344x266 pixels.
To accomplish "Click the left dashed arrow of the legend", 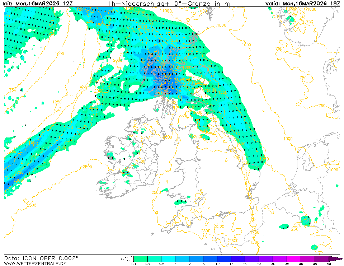I will click(x=127, y=258).
